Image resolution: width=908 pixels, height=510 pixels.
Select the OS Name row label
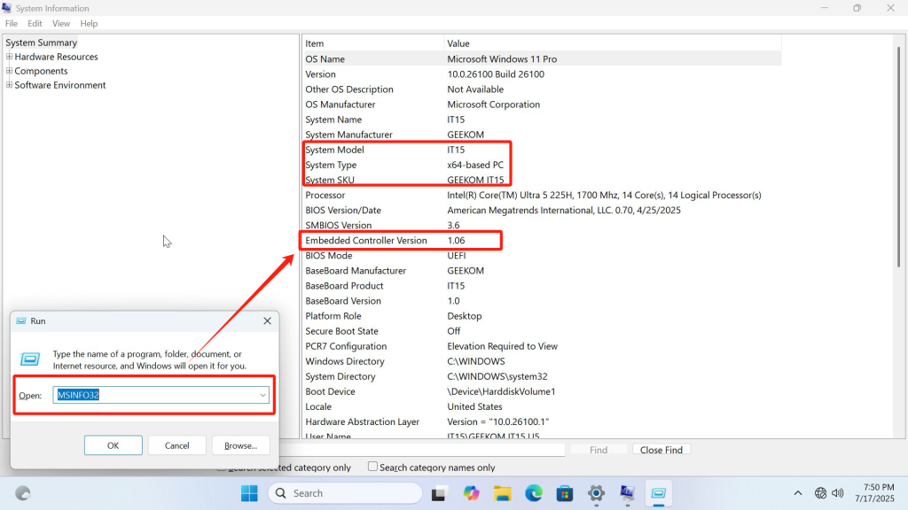[325, 59]
